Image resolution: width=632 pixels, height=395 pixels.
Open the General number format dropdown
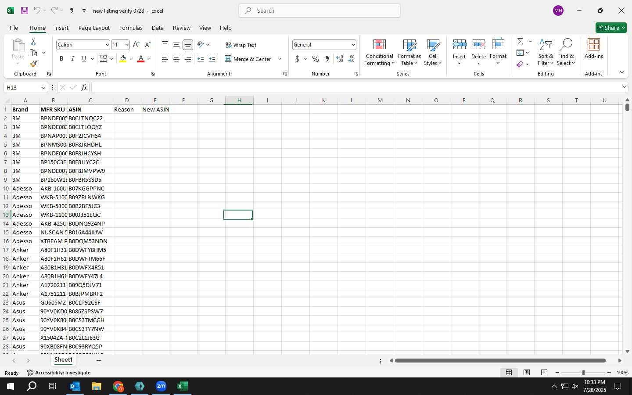(353, 45)
